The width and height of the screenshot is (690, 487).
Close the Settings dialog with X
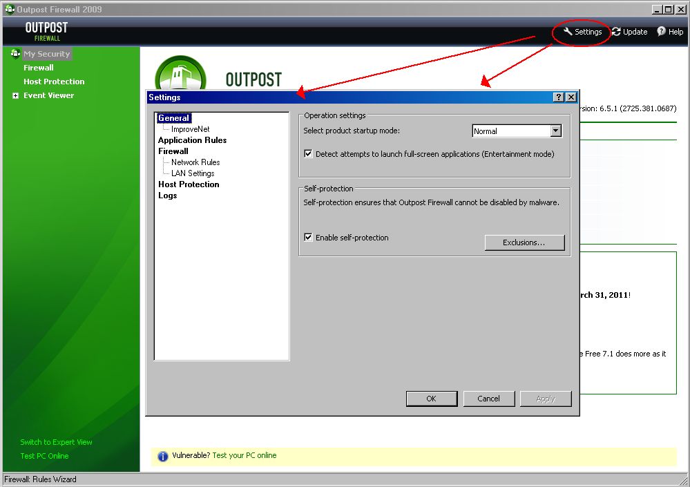[571, 97]
